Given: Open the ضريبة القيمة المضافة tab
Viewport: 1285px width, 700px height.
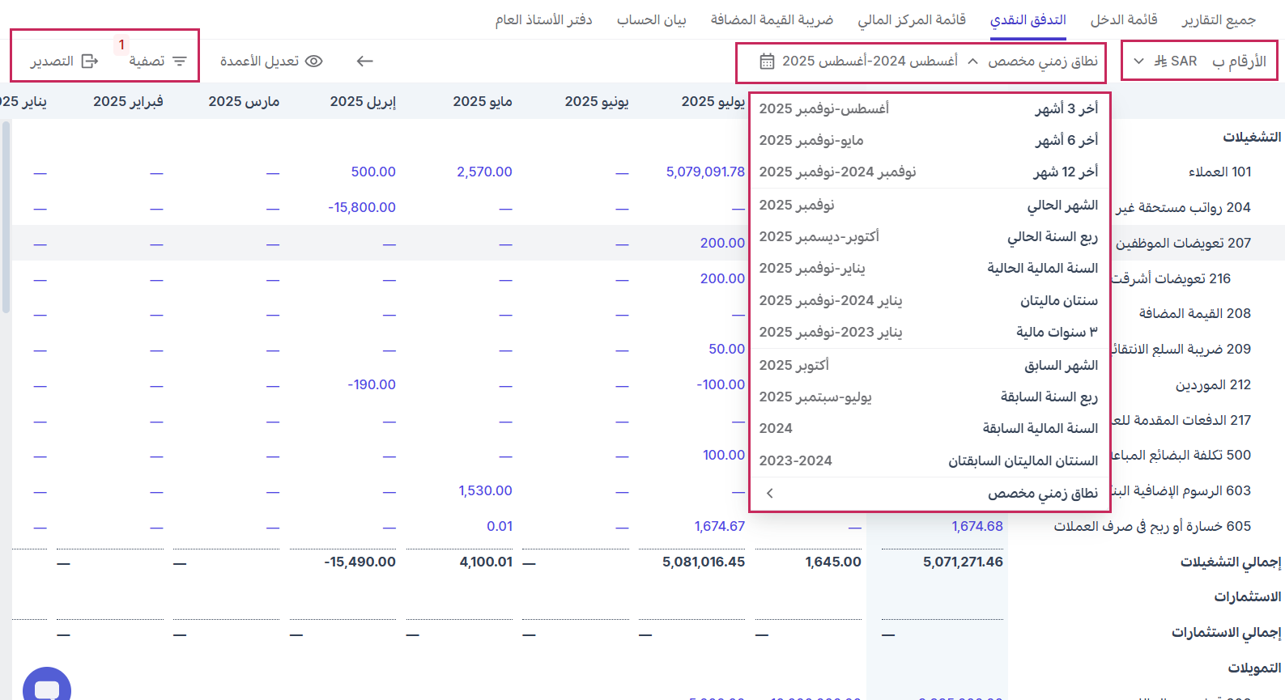Looking at the screenshot, I should 772,19.
